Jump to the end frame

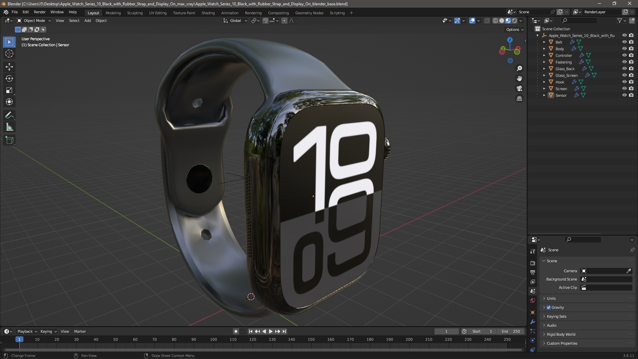[x=284, y=331]
